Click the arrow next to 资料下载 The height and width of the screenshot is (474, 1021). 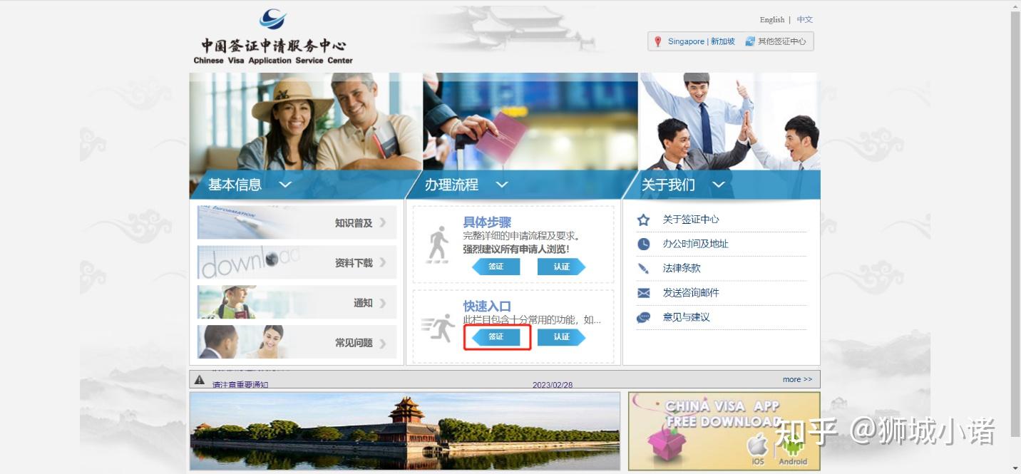pyautogui.click(x=383, y=262)
